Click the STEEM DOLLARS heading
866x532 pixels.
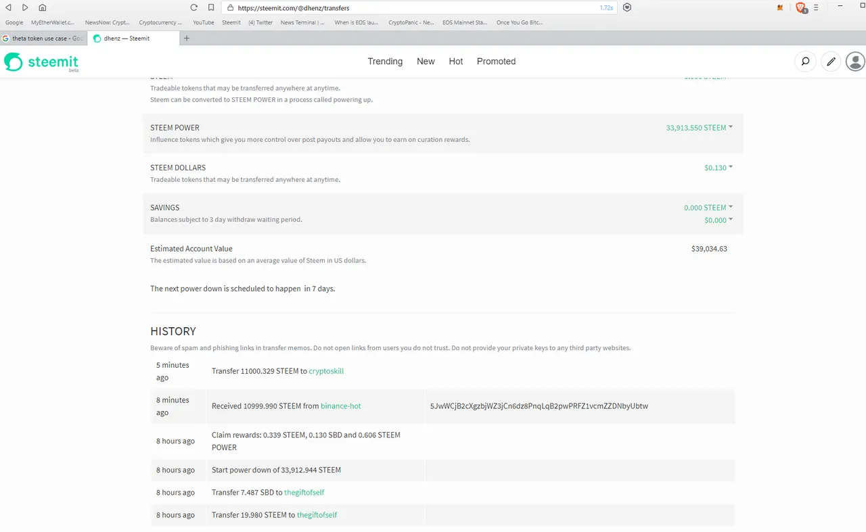click(178, 168)
